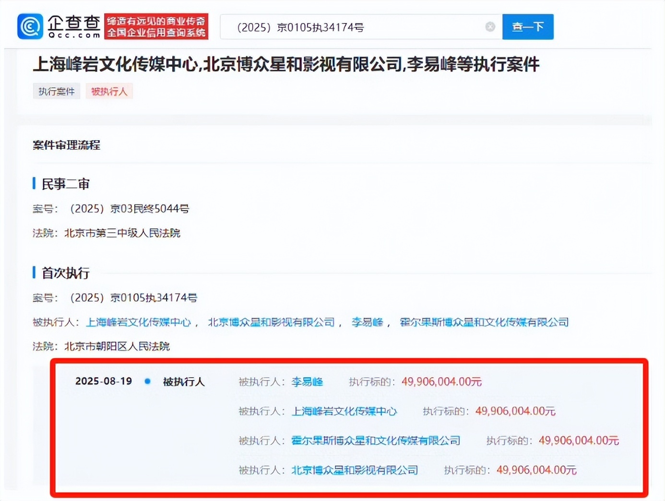Screen dimensions: 665x501
Task: Open 李易峰 link in the 2025-08-19 record
Action: coord(307,382)
